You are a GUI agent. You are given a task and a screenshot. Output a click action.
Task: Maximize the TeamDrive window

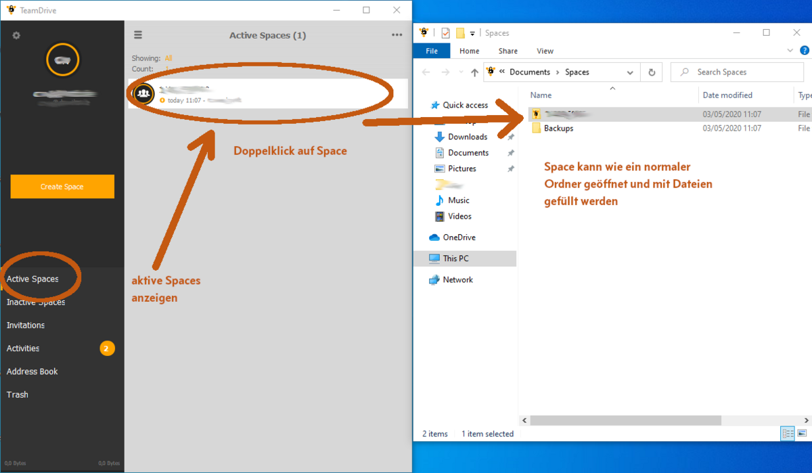(366, 10)
